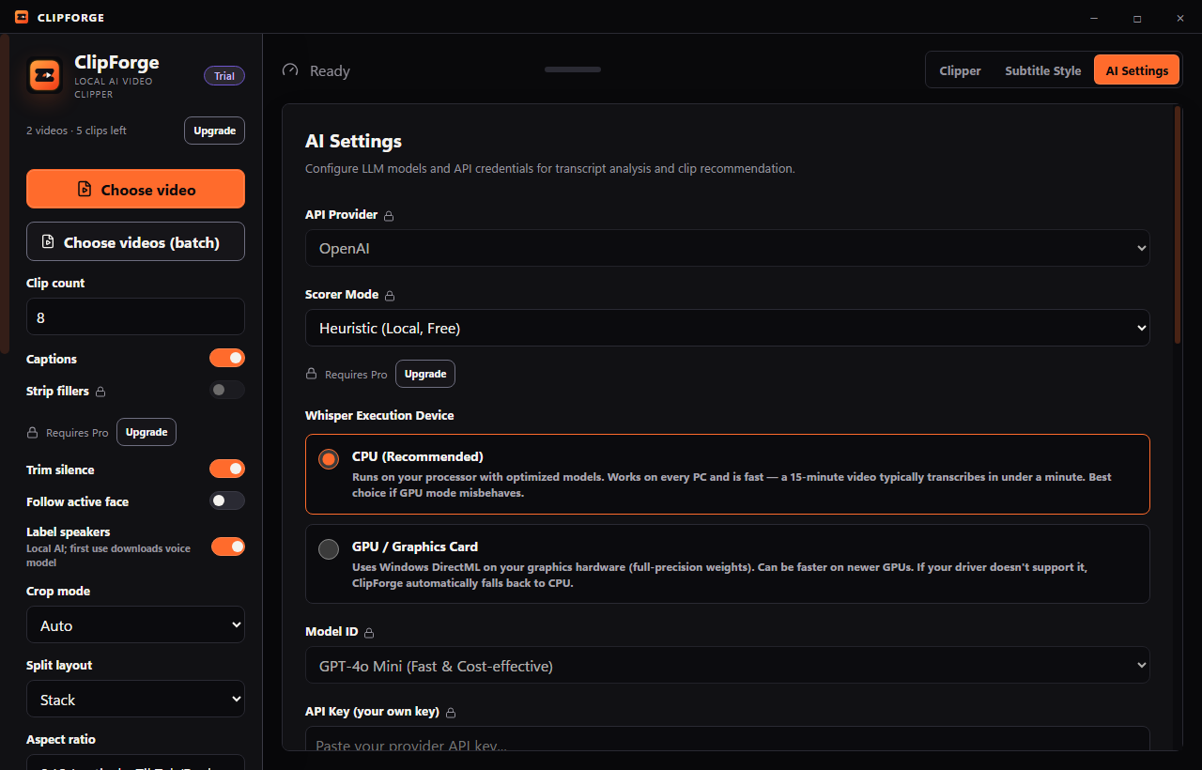This screenshot has width=1202, height=770.
Task: Click the lock icon beside API Key
Action: coord(451,713)
